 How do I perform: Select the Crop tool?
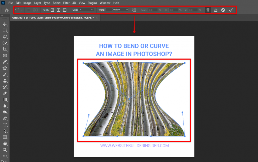(5, 49)
